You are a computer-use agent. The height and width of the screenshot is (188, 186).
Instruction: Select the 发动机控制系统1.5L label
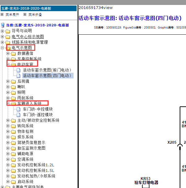pos(36,170)
